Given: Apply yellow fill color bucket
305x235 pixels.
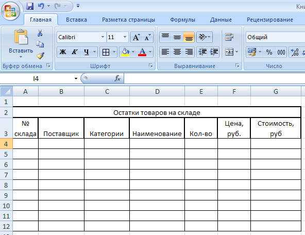Looking at the screenshot, I should [x=125, y=52].
